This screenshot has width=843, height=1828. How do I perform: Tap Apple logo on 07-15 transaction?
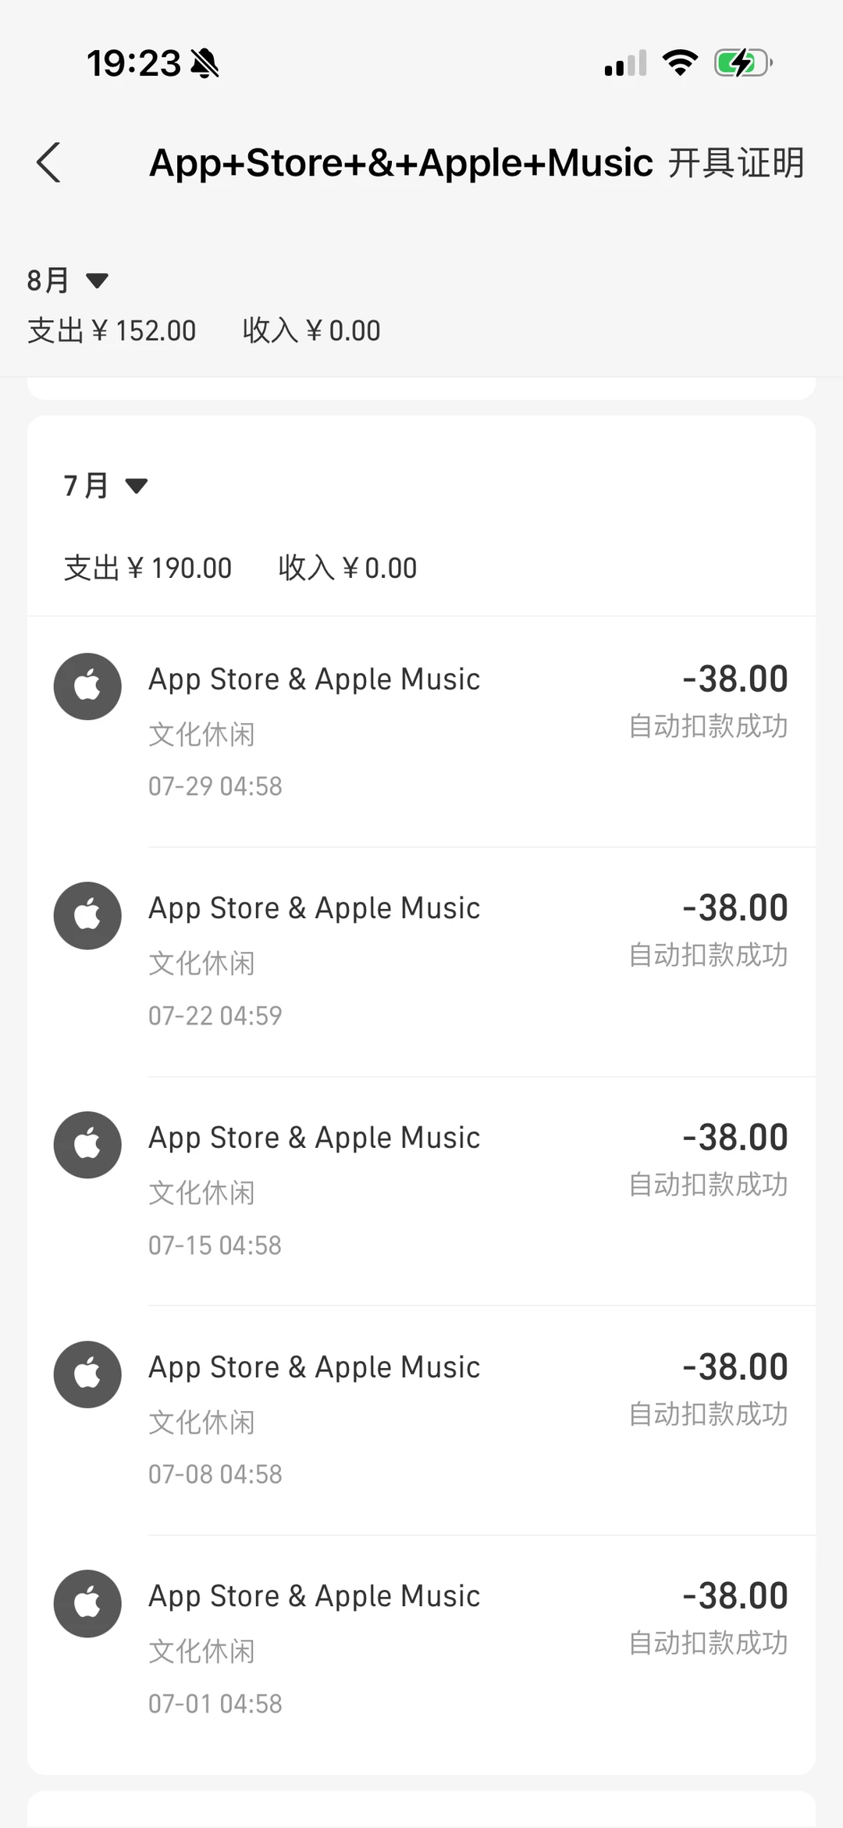87,1145
